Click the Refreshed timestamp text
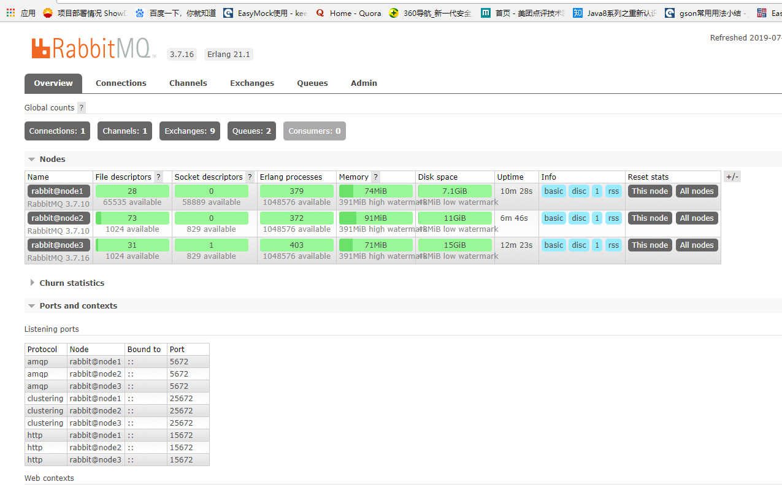 746,38
